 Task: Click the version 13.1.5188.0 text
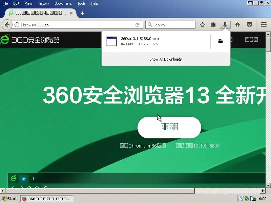[197, 146]
